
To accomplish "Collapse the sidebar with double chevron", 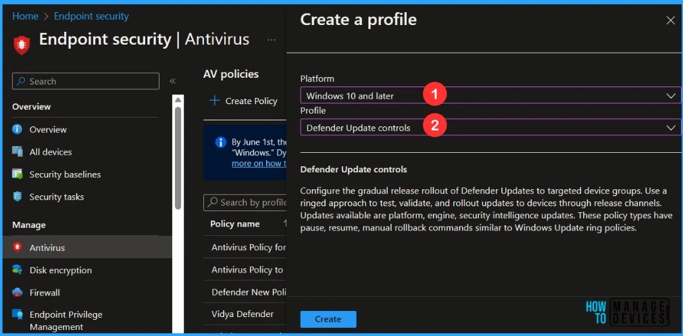I will click(x=172, y=81).
